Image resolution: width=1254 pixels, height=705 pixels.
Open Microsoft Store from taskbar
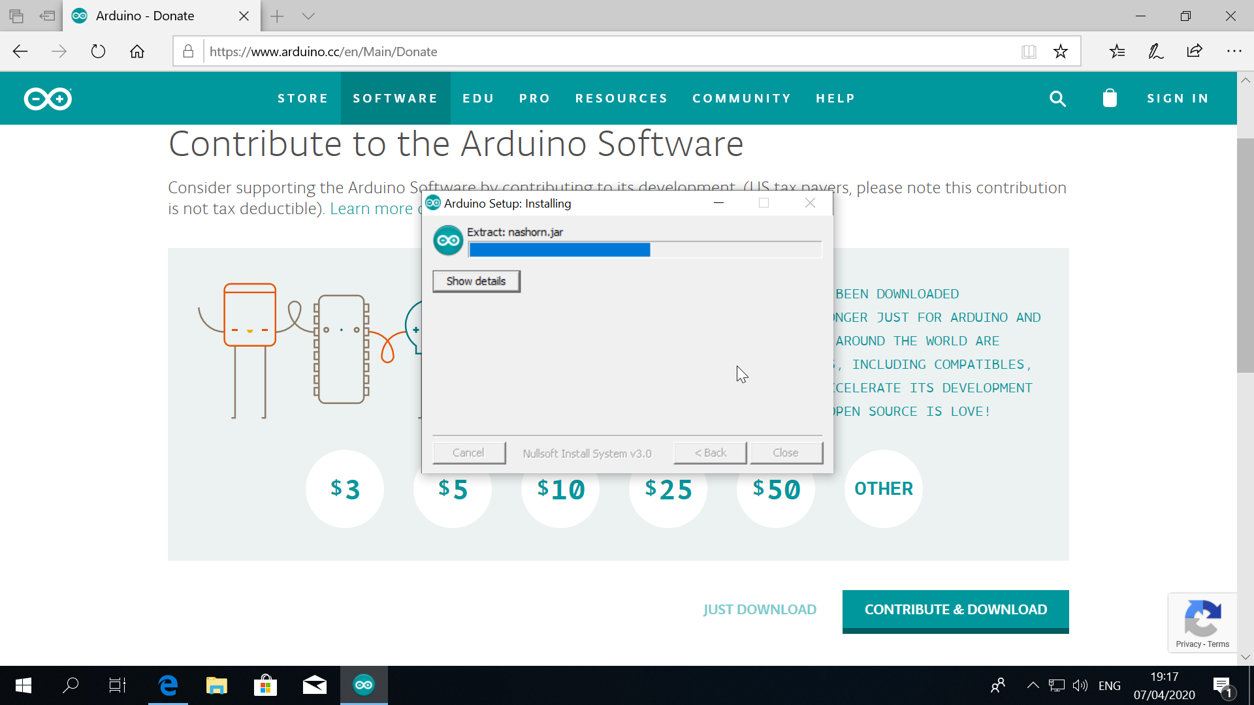click(265, 685)
